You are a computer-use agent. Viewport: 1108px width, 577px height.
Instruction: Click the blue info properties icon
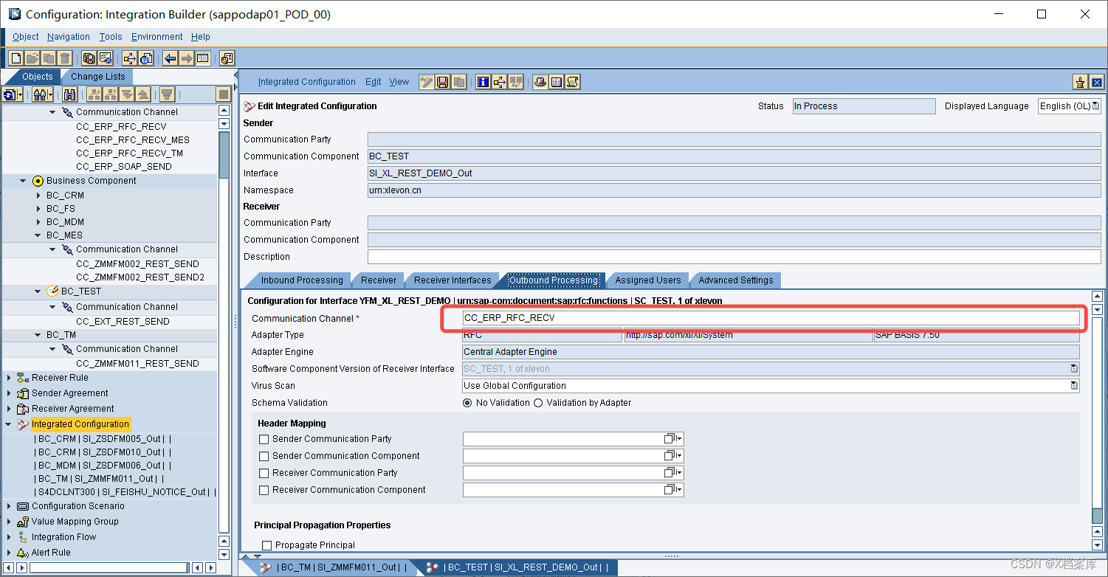pos(484,82)
